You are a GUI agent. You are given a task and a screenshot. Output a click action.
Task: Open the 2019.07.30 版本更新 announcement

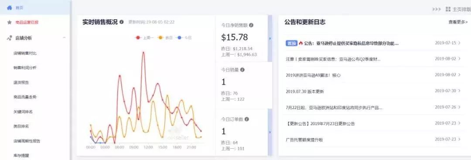point(304,91)
